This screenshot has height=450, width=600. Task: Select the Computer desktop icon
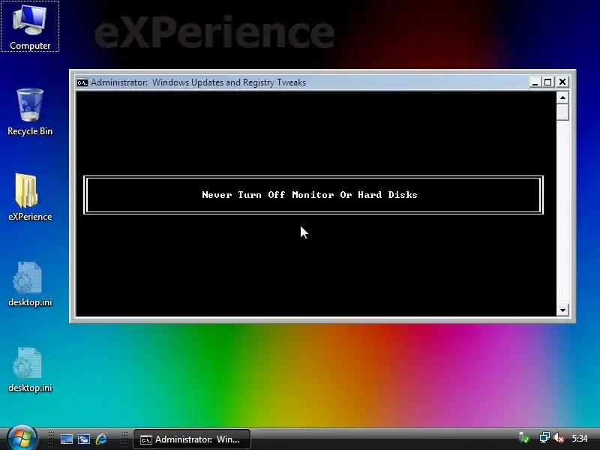tap(30, 26)
